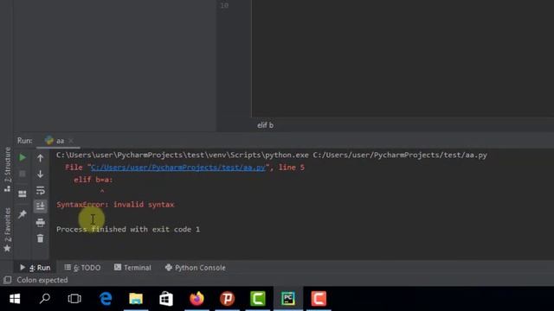
Task: Open Task View from taskbar
Action: (74, 299)
